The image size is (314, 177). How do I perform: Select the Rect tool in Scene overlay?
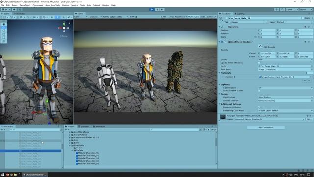4,38
